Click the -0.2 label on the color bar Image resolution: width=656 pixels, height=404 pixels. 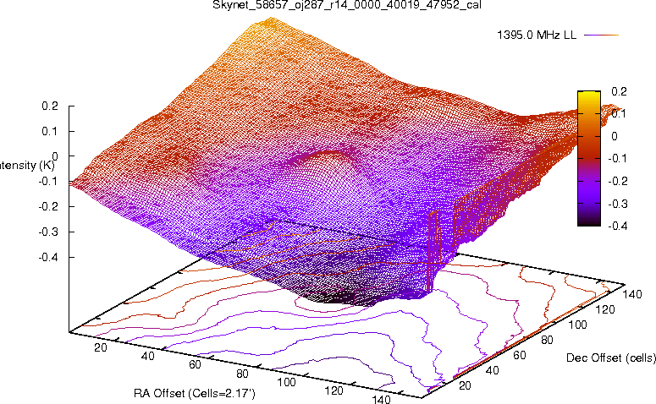[617, 181]
